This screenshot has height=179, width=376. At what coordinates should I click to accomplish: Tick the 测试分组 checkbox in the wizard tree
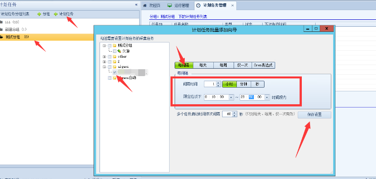pos(110,45)
